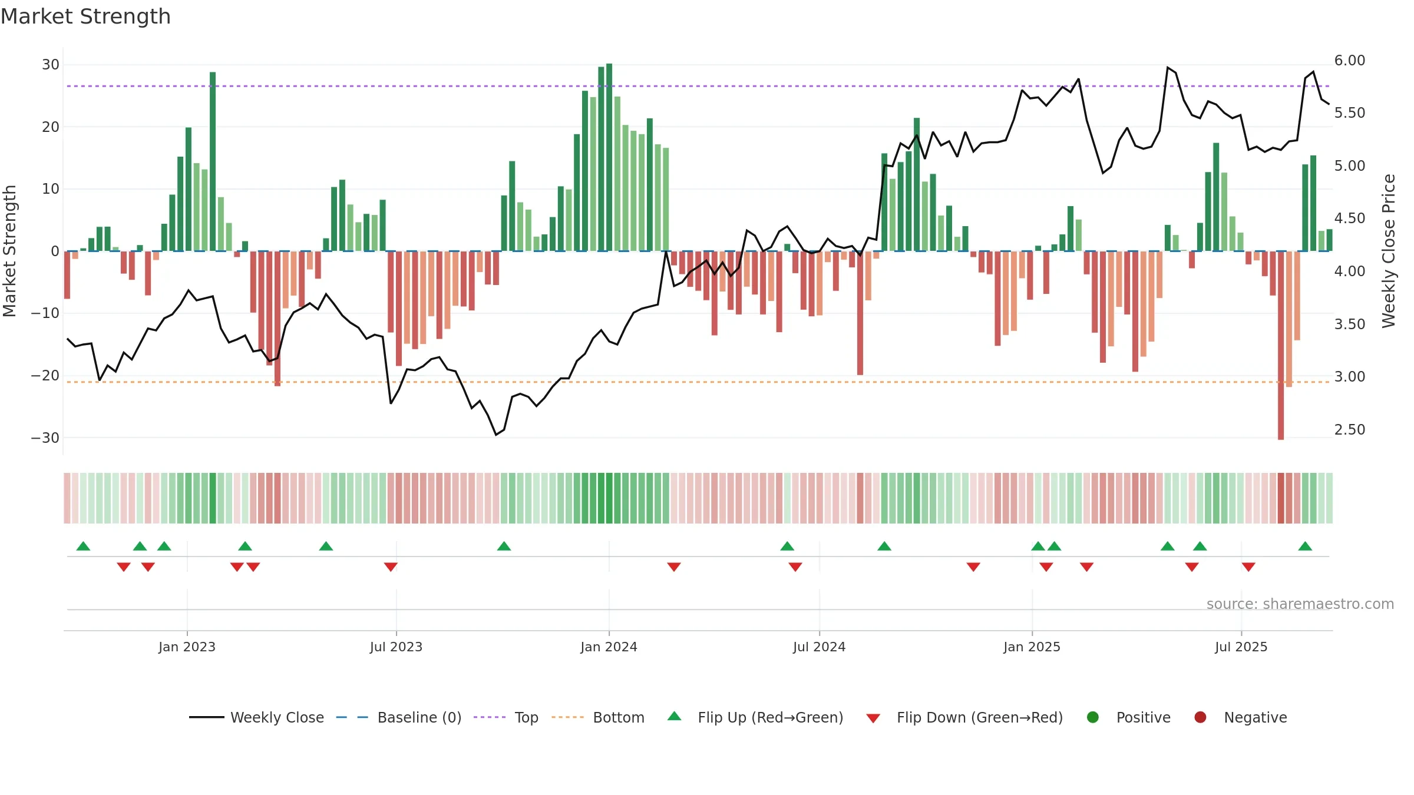The width and height of the screenshot is (1414, 795).
Task: Click the Jul 2025 x-axis label
Action: [x=1241, y=647]
